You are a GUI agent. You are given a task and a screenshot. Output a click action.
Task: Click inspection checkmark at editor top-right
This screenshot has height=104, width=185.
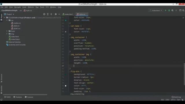click(183, 18)
